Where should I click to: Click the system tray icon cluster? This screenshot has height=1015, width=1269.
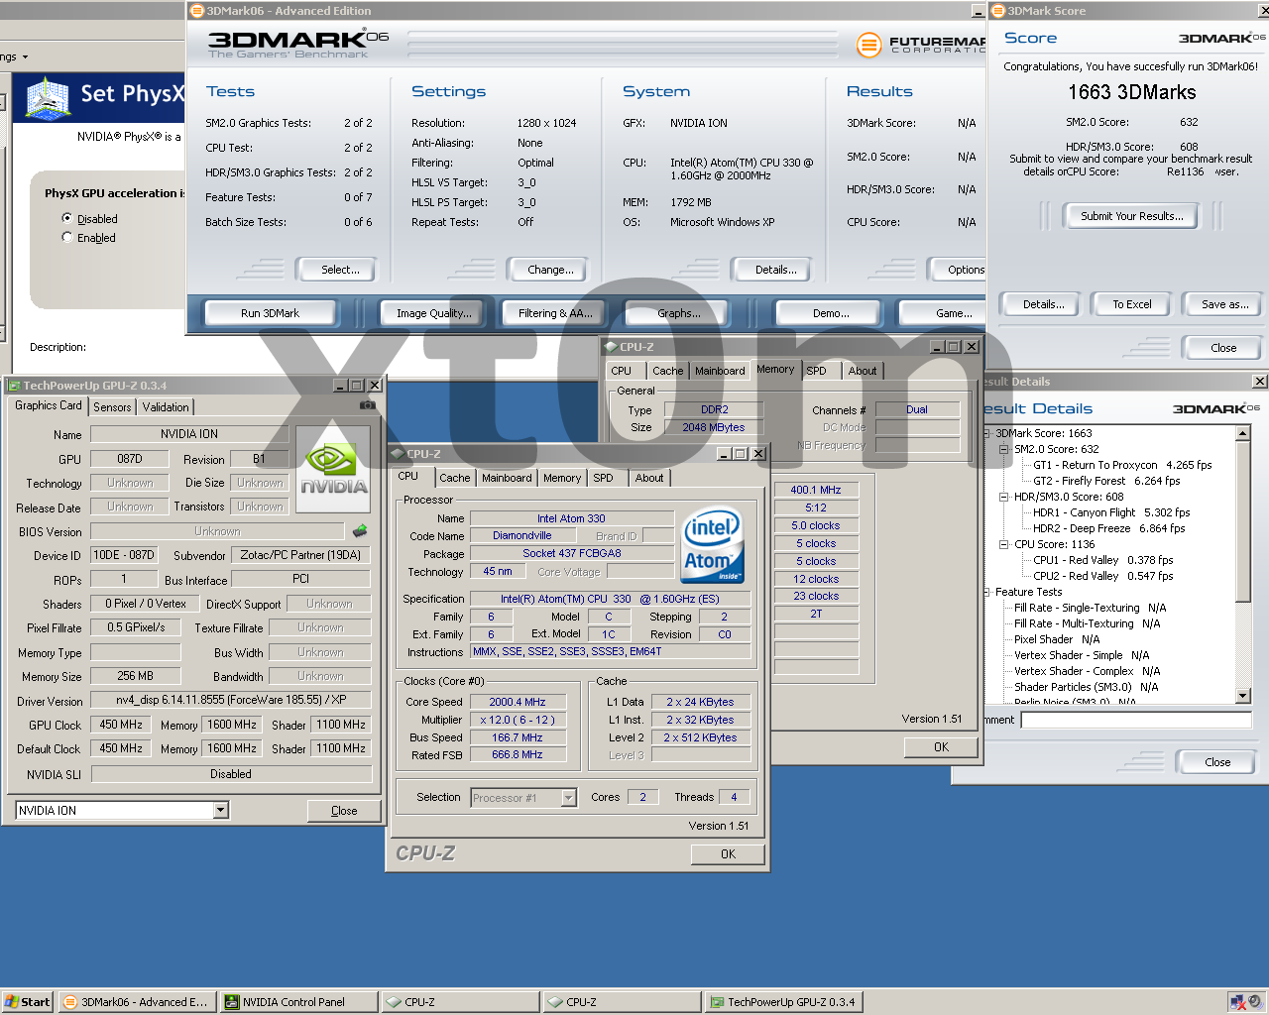1245,1002
